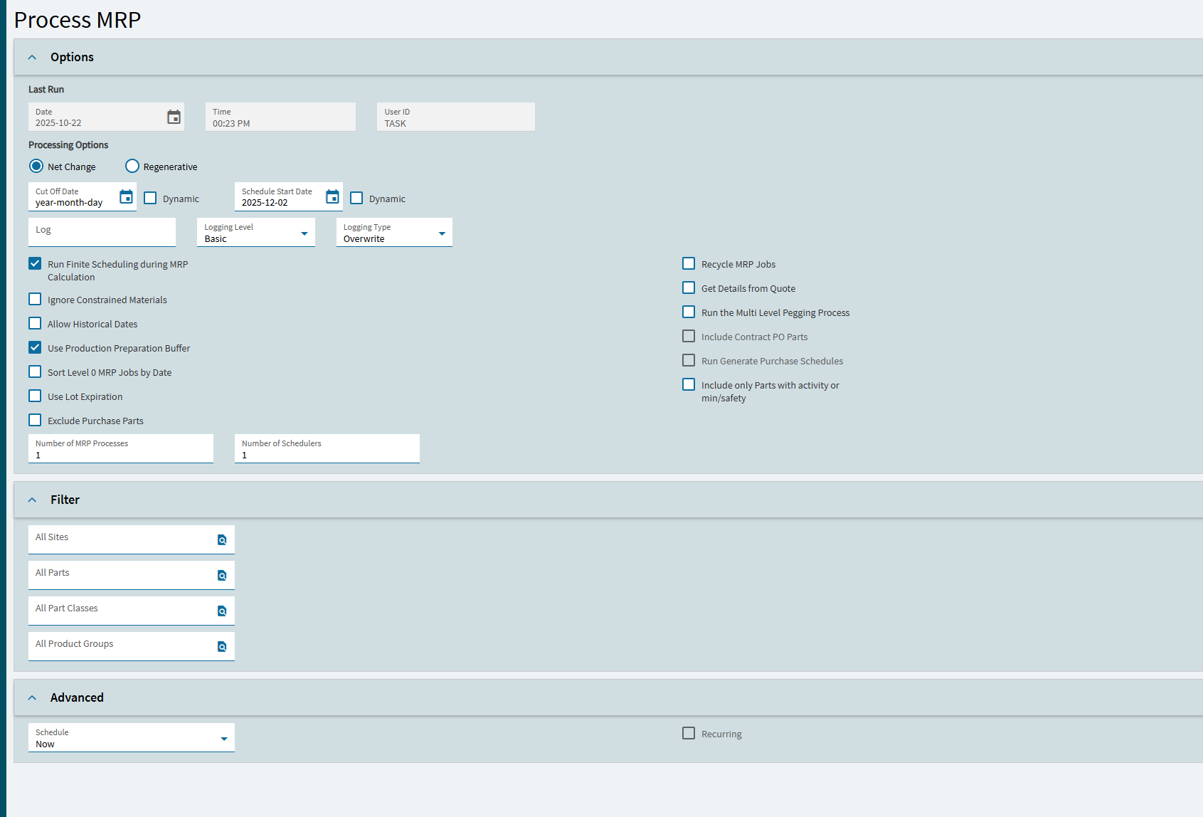
Task: Check Run Generate Purchase Schedules
Action: 689,360
